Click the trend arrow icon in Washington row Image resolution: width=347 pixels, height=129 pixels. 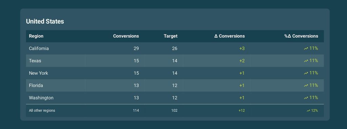click(306, 98)
